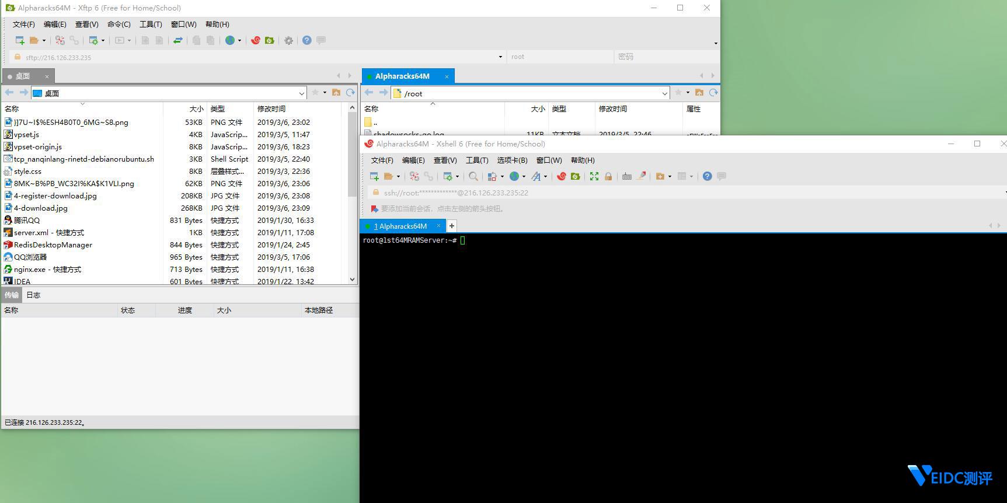
Task: Sort local files by 修改时间 column header
Action: click(271, 109)
